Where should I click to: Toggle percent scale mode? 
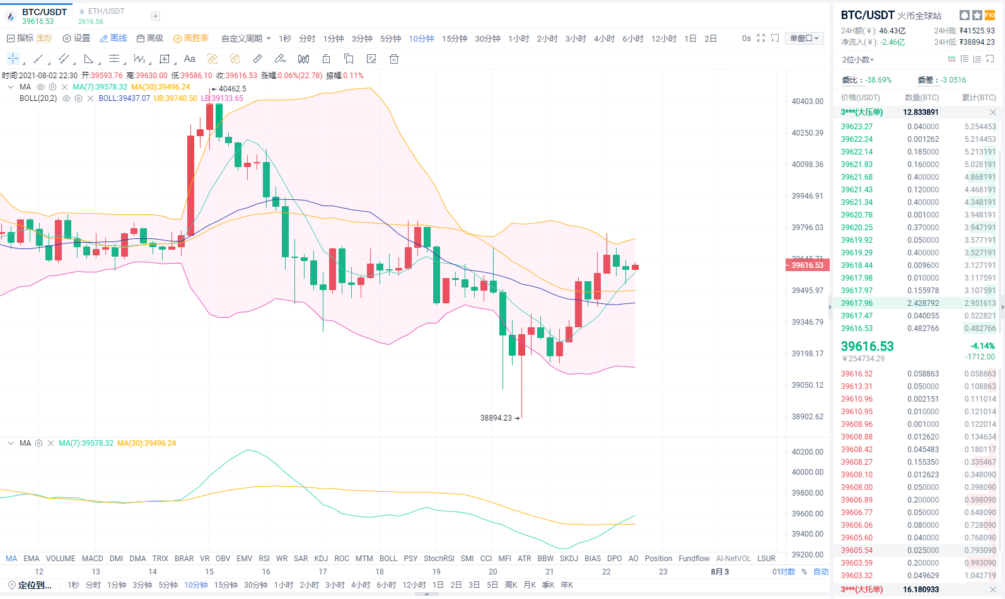(805, 572)
